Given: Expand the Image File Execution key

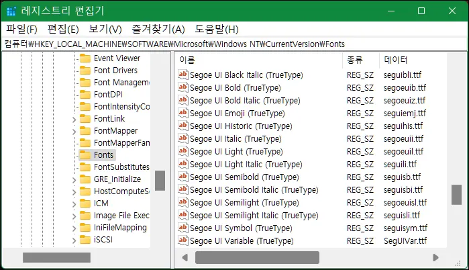Looking at the screenshot, I should tap(74, 216).
